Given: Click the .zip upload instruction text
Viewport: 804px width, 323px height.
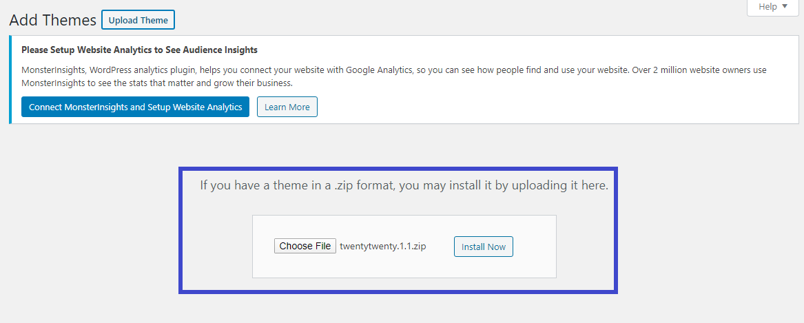Looking at the screenshot, I should pyautogui.click(x=404, y=185).
